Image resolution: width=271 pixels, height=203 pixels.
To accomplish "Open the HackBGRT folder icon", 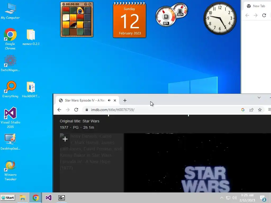I will 31,89.
